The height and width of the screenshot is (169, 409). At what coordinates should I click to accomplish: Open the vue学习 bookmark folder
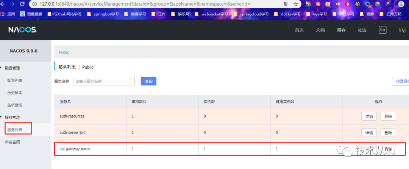(316, 14)
